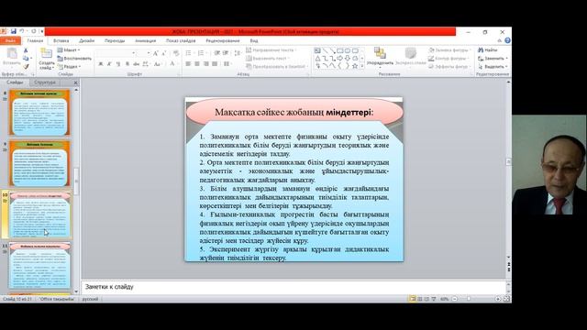
Task: Click the Вставить paste icon
Action: [x=12, y=54]
